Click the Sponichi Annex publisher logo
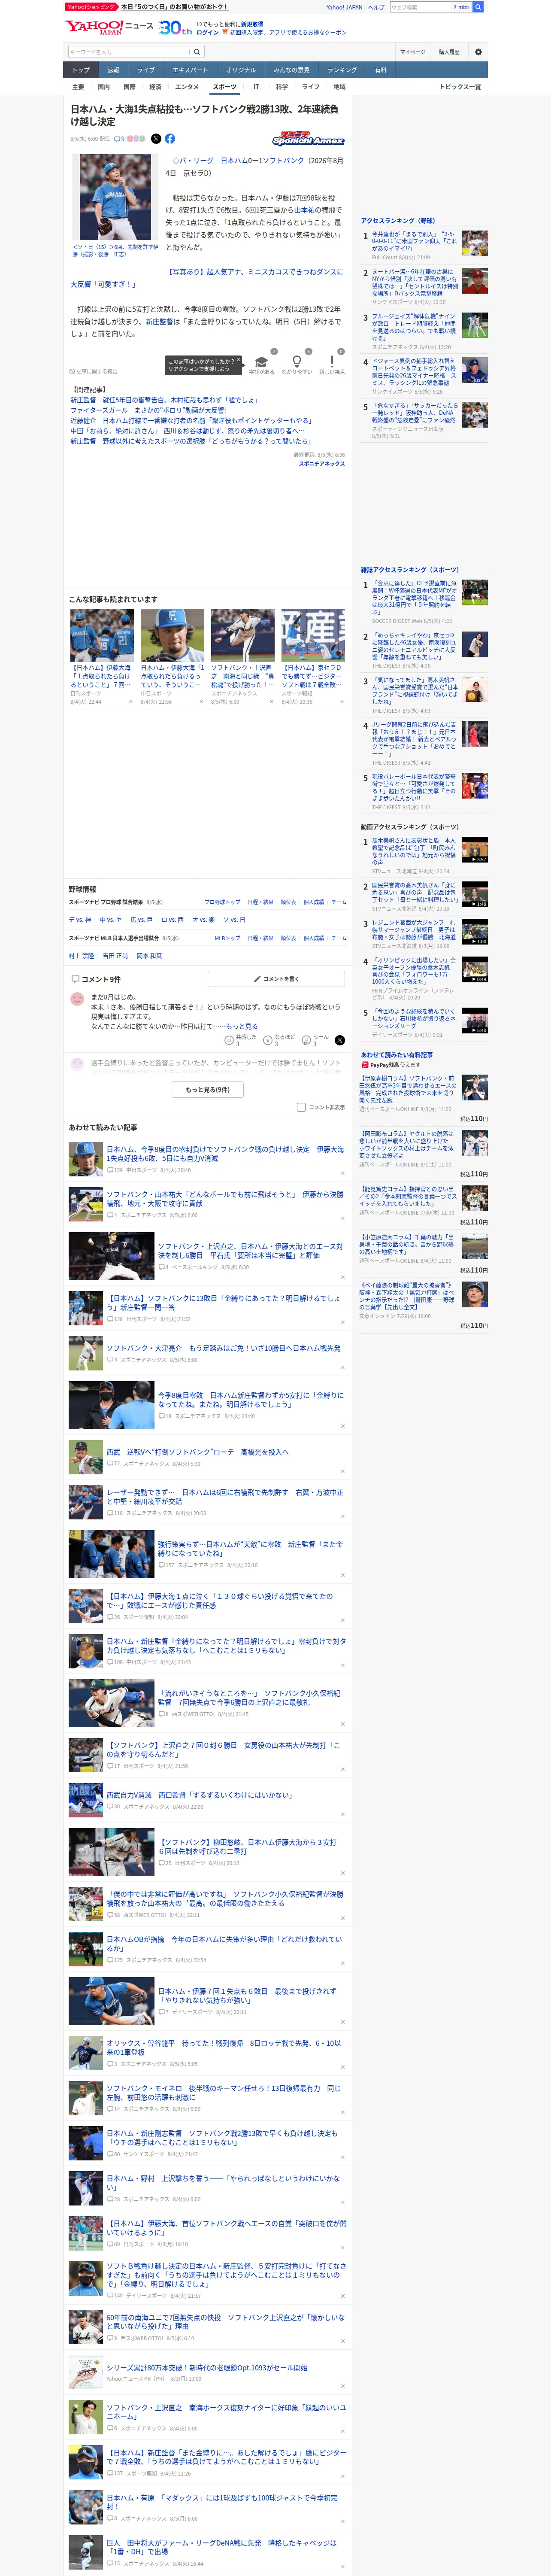Screen dimensions: 551x2576 coord(308,140)
